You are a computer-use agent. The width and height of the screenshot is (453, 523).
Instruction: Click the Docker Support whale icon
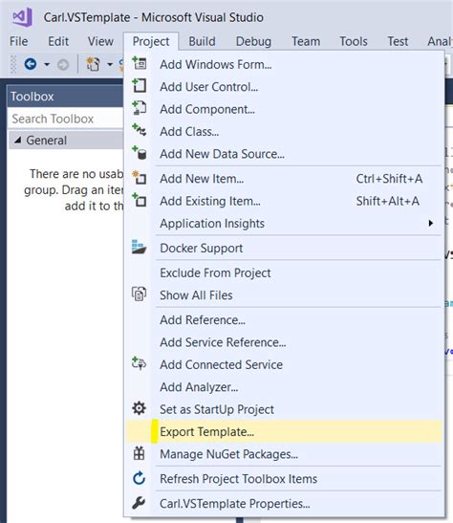click(x=139, y=247)
